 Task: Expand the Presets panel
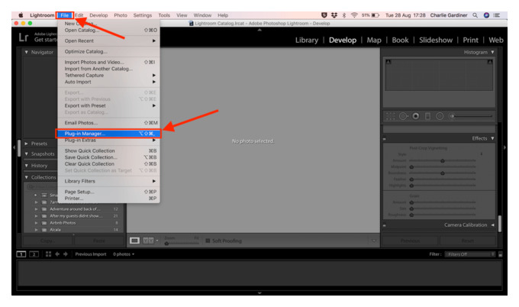point(27,144)
